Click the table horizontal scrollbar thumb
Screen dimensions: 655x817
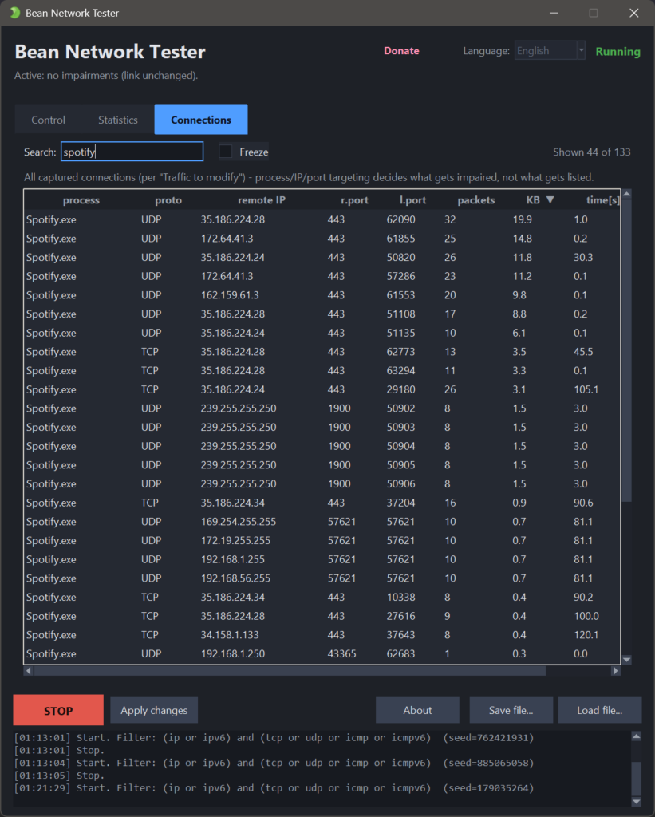290,670
